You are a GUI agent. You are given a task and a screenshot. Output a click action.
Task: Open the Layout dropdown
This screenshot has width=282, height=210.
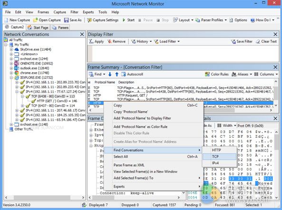[x=183, y=20]
